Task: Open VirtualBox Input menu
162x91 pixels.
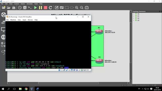Action: pos(24,20)
